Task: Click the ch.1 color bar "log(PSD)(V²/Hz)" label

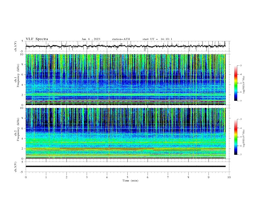Action: (244, 85)
